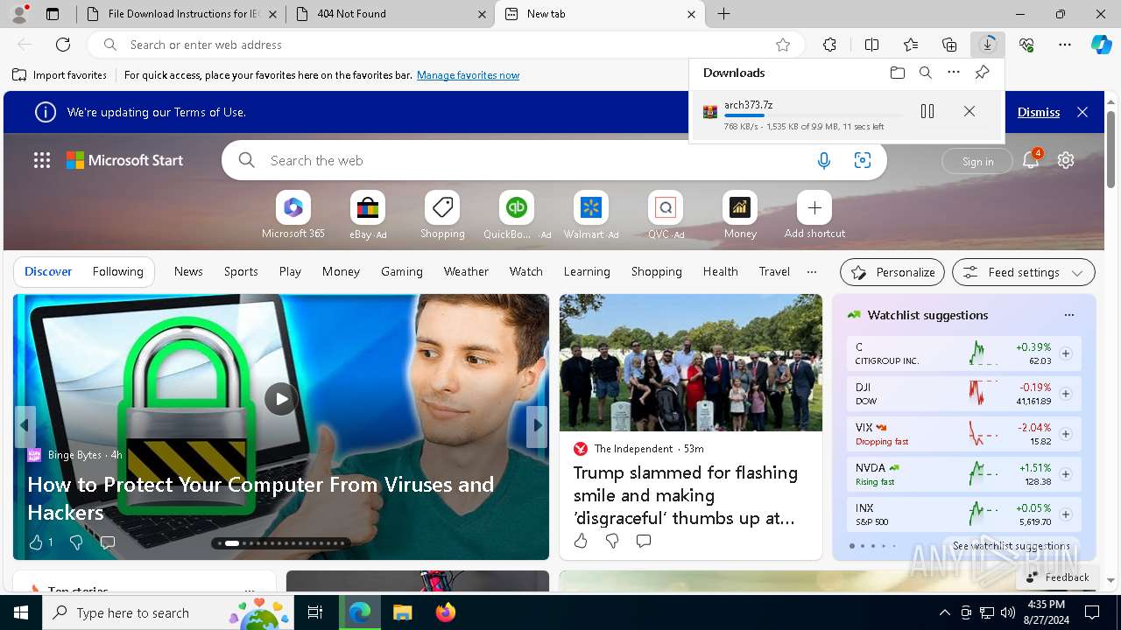Expand Feed settings dropdown

click(x=1023, y=272)
